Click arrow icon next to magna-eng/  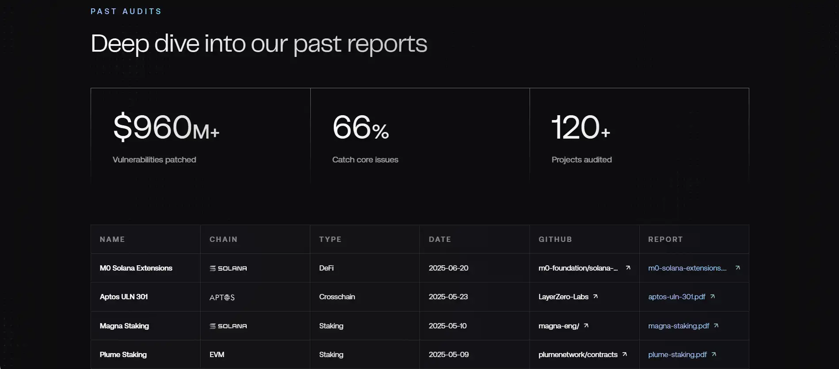[x=586, y=326]
